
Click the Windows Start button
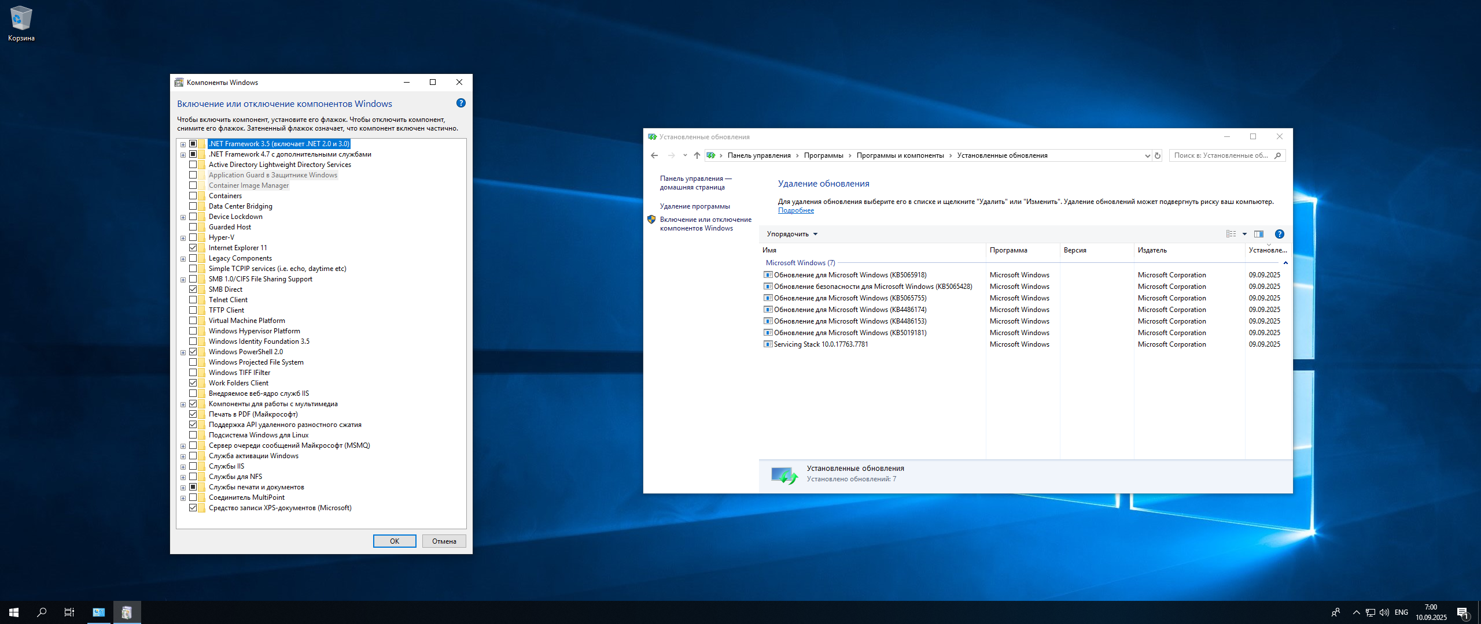coord(14,612)
